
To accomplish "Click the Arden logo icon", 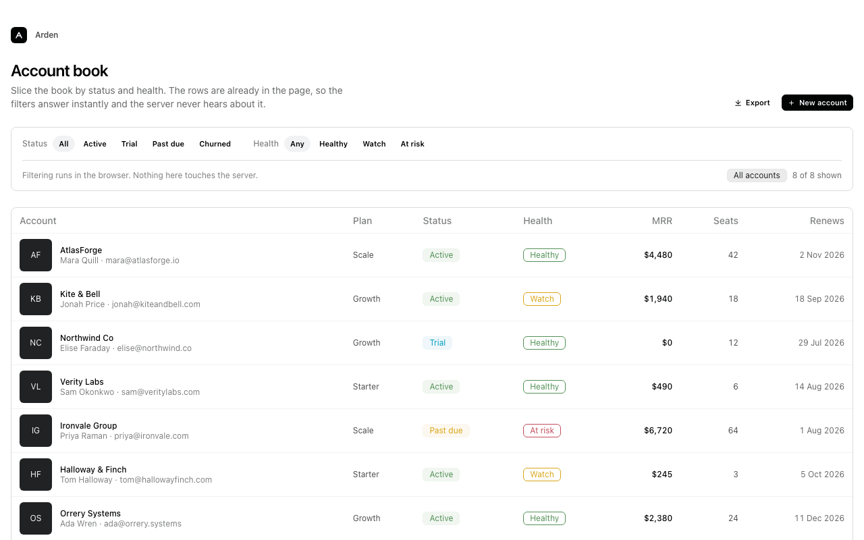I will 19,35.
